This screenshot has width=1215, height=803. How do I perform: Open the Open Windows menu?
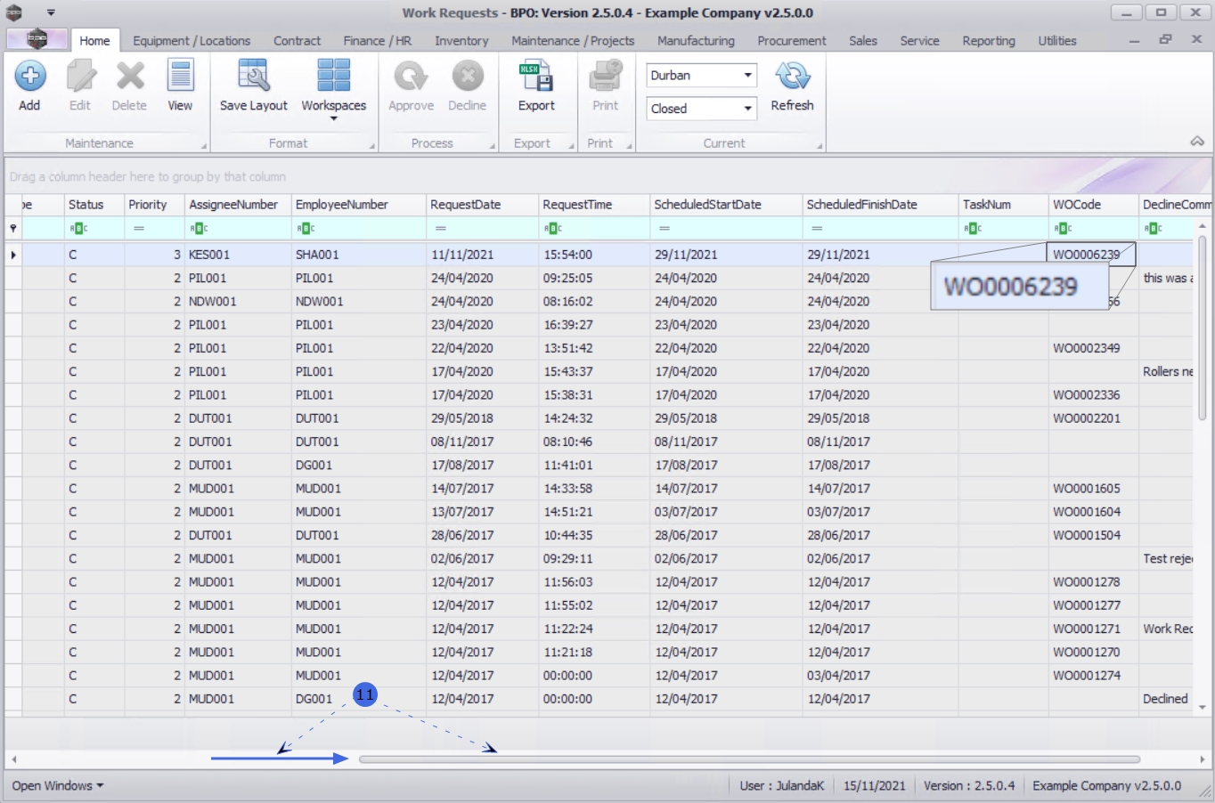click(x=57, y=786)
